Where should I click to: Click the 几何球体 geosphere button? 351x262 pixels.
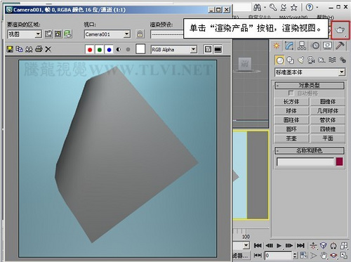click(x=328, y=111)
